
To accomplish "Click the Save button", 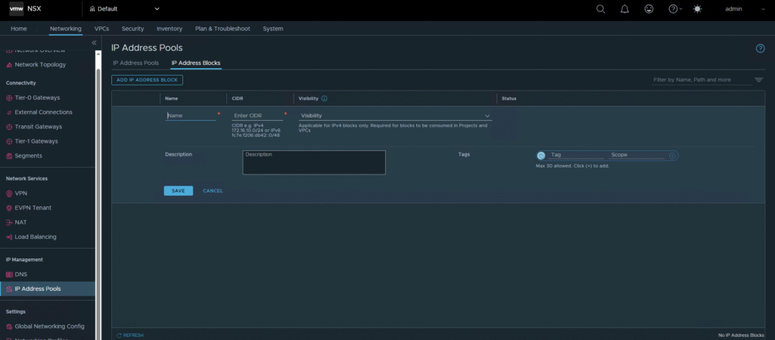I will pos(178,190).
